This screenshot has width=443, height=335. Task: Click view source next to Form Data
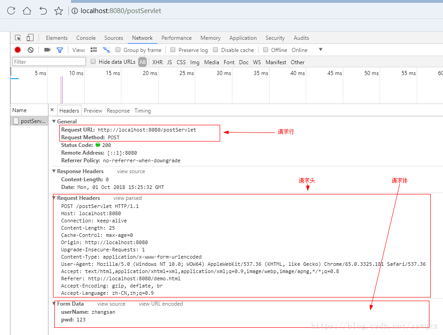pos(111,304)
